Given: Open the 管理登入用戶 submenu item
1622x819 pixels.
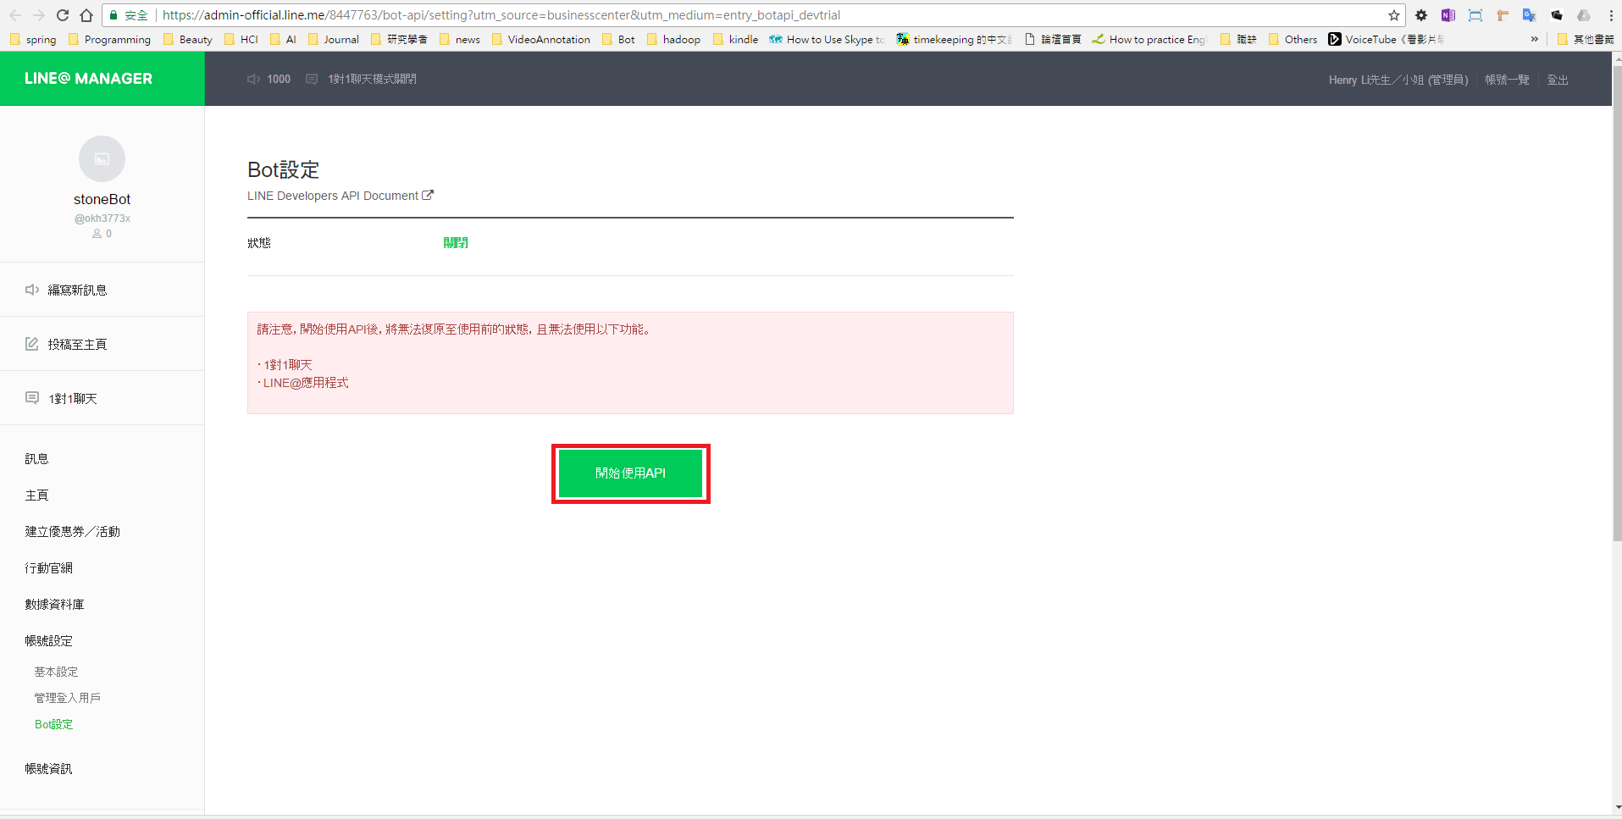Looking at the screenshot, I should (67, 698).
